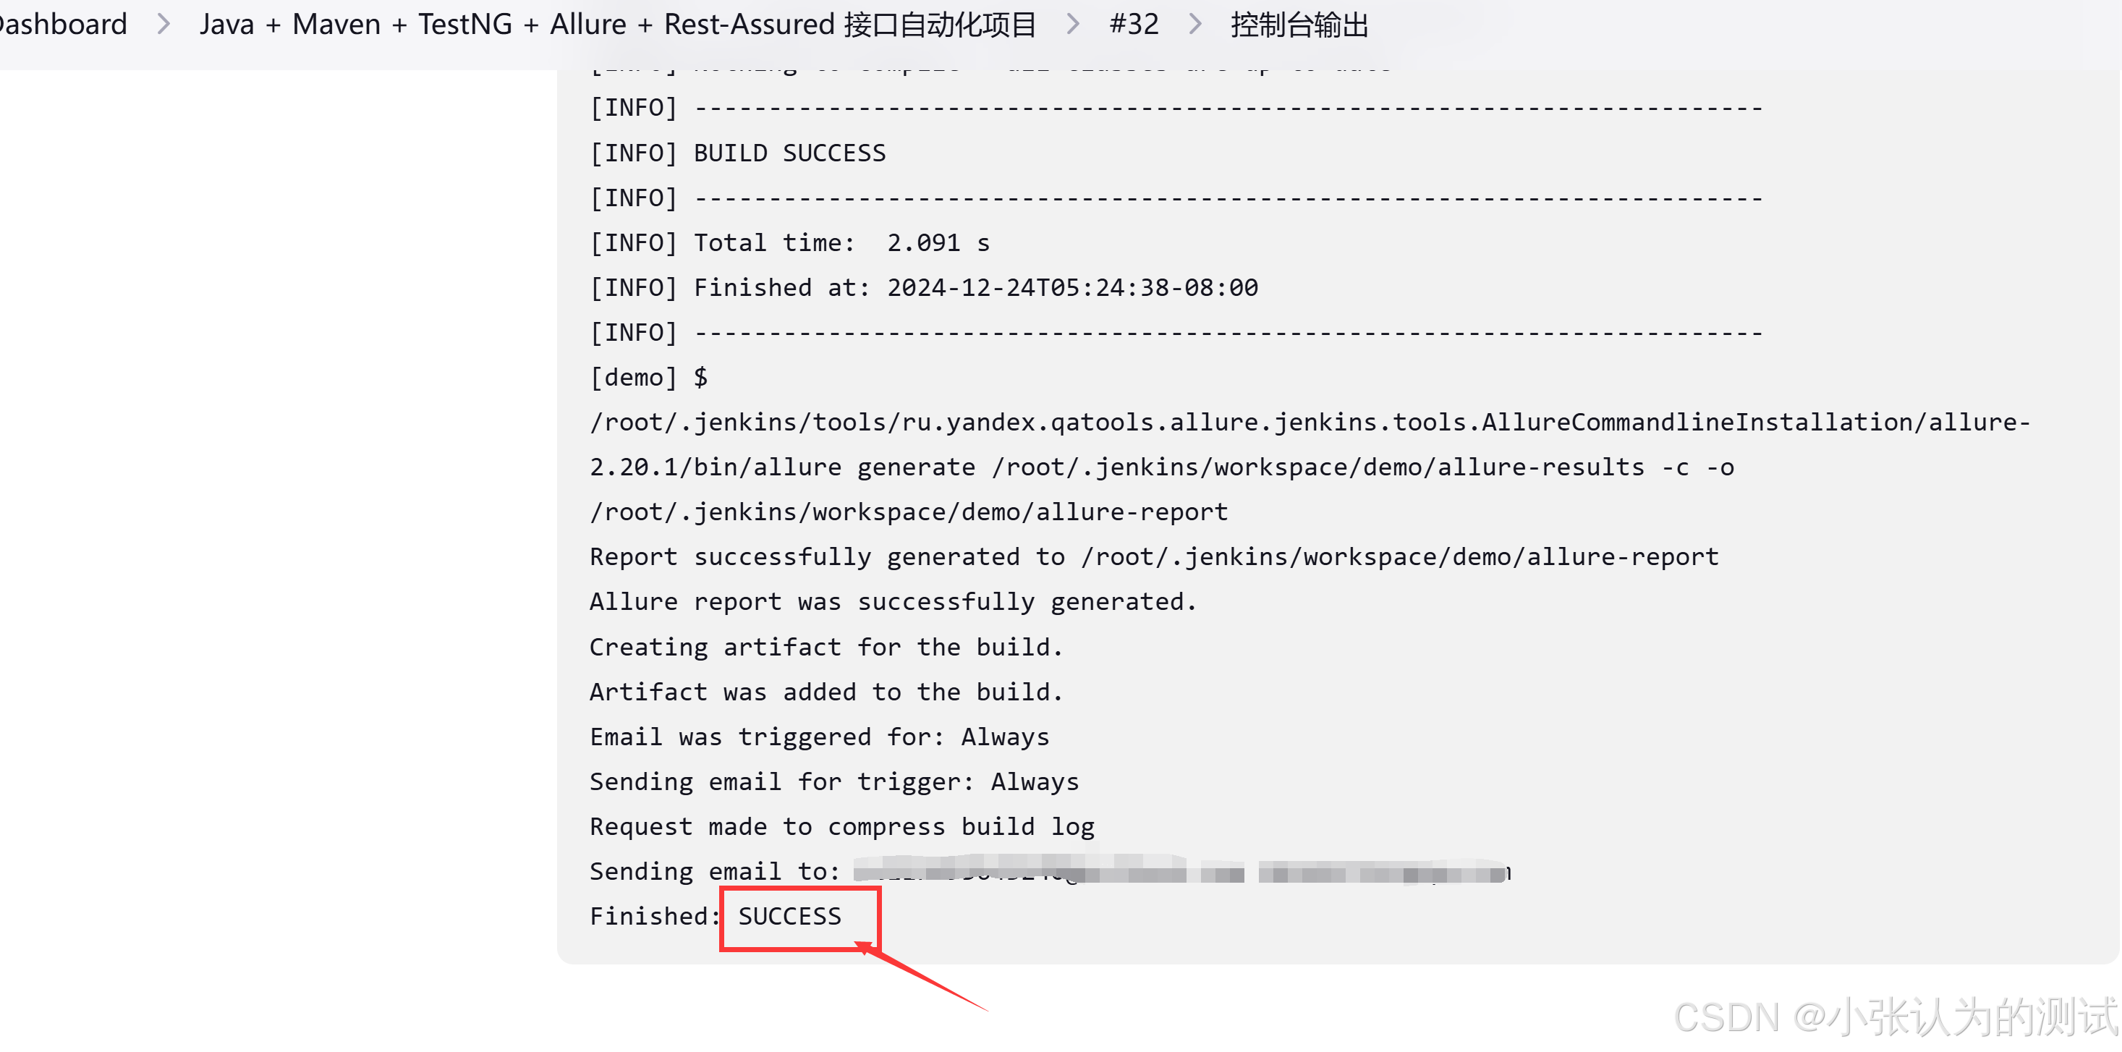This screenshot has width=2122, height=1052.
Task: Open the 控制台输出 breadcrumb
Action: click(x=1299, y=24)
